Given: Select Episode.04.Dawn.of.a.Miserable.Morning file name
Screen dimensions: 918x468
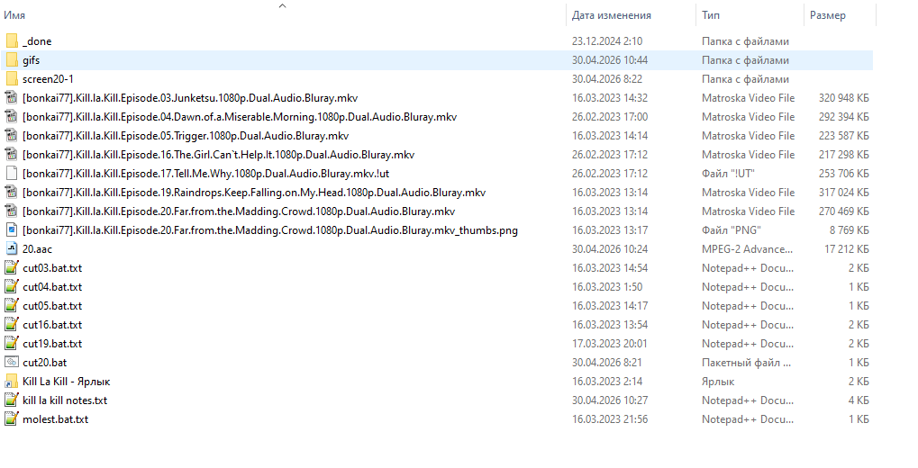Looking at the screenshot, I should (x=240, y=116).
